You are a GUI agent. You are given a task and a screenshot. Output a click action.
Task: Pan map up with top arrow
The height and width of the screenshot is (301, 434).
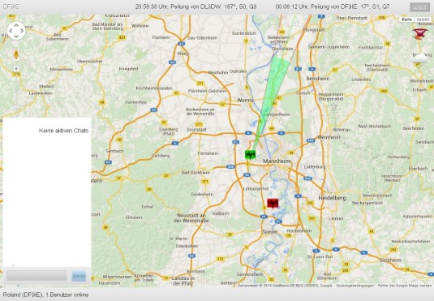point(16,25)
